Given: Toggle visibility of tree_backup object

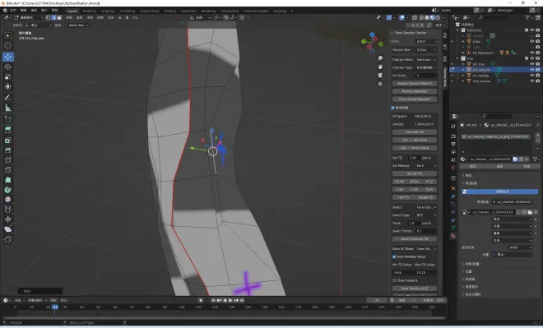Looking at the screenshot, I should pyautogui.click(x=532, y=81).
